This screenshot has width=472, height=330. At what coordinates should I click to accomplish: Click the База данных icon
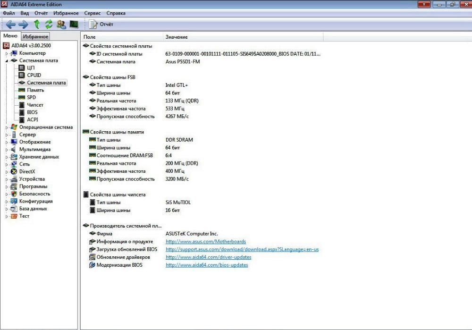[14, 209]
